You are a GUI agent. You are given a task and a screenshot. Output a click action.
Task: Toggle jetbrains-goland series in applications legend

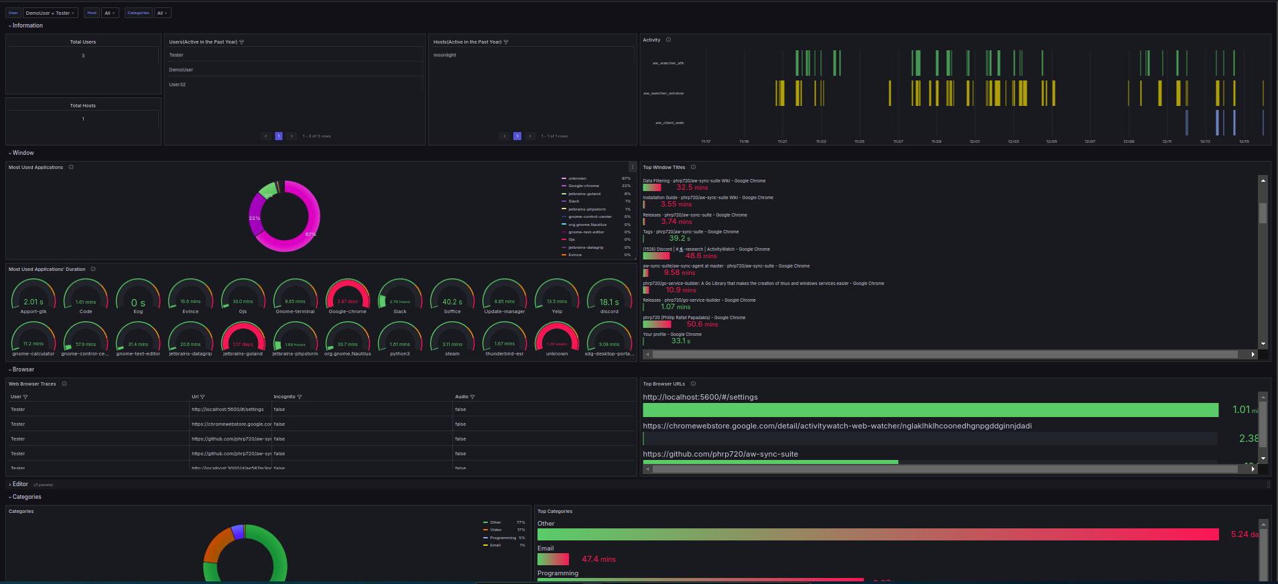point(584,194)
